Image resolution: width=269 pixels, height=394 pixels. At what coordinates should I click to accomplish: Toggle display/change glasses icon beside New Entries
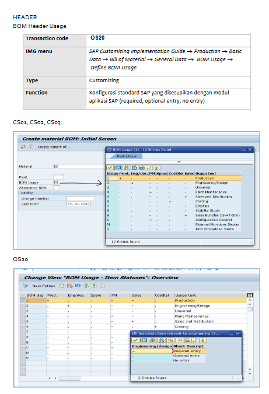click(25, 286)
